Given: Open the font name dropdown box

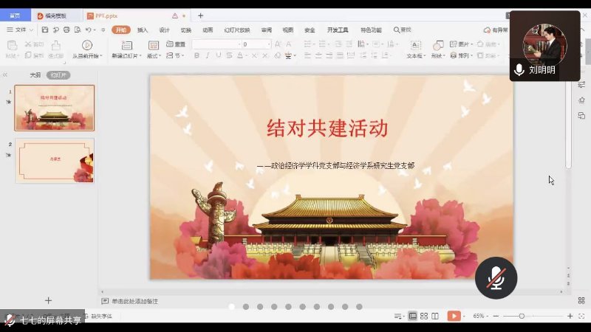Looking at the screenshot, I should (214, 44).
